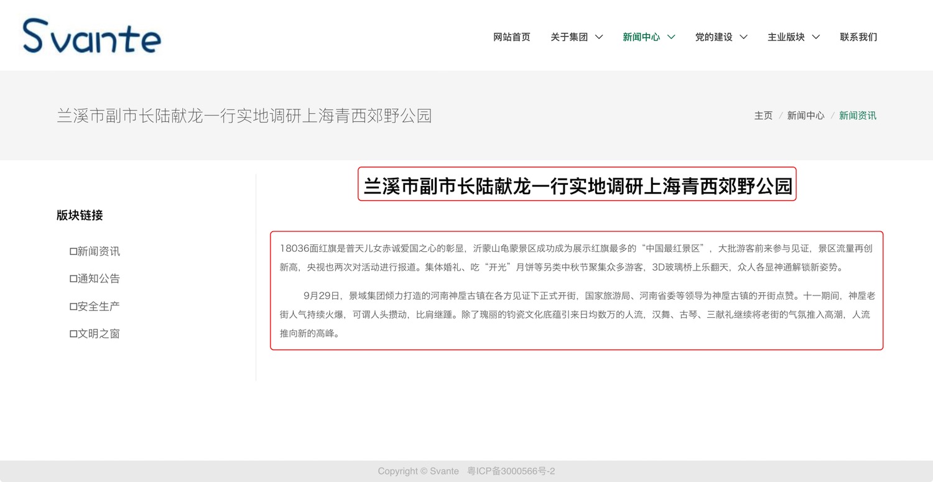This screenshot has width=933, height=482.
Task: Click 党的建设 in navigation bar
Action: [713, 37]
